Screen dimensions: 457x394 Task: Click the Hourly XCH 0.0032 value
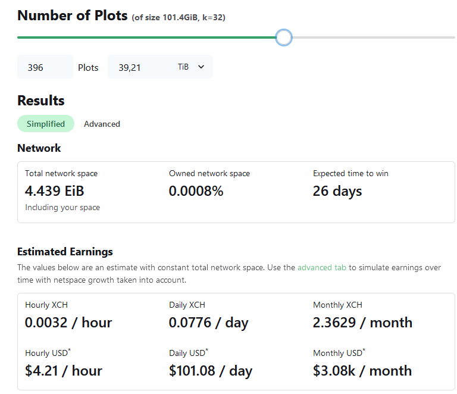click(x=68, y=323)
